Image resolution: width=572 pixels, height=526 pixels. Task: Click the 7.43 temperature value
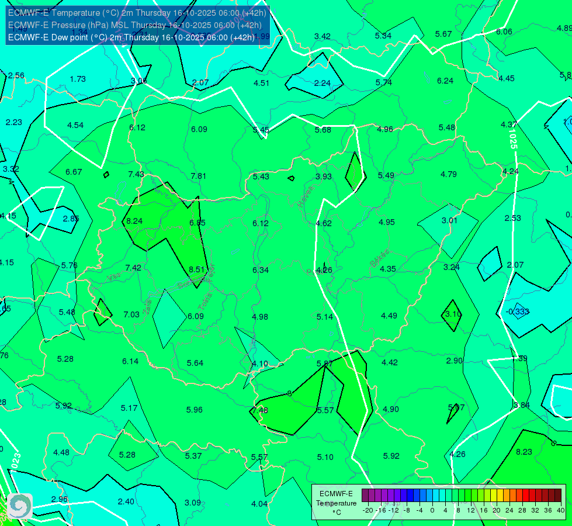136,174
